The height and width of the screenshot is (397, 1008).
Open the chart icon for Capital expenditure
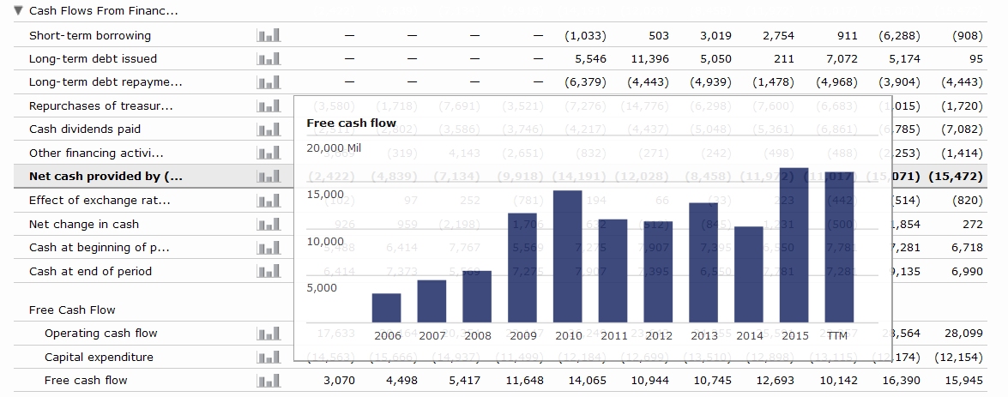click(x=269, y=358)
